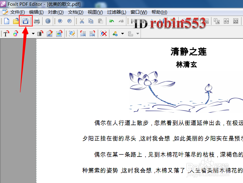The image size is (243, 183).
Task: Click the AA with arrows text icon
Action: 236,21
